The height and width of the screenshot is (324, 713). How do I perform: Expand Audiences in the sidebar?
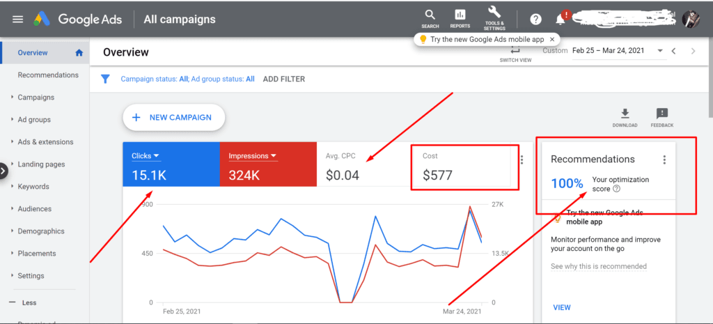tap(35, 209)
